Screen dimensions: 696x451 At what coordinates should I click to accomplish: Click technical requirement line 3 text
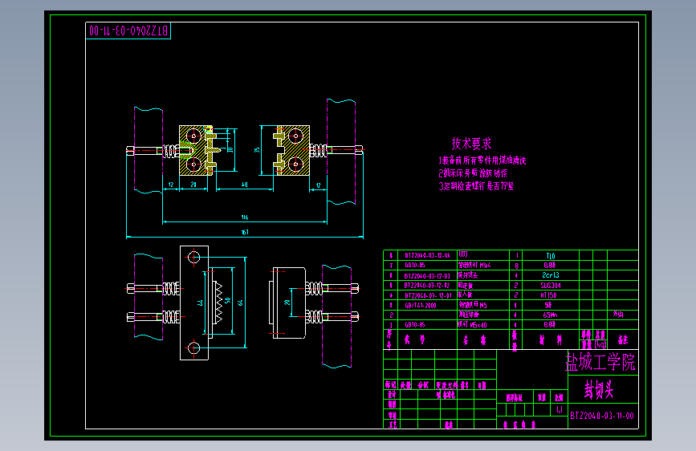tap(476, 186)
